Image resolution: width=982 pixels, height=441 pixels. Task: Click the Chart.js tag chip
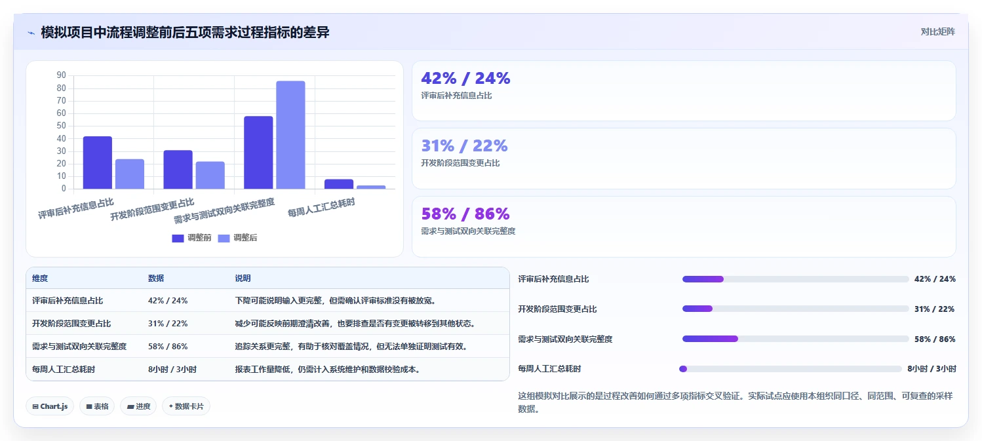tap(50, 406)
